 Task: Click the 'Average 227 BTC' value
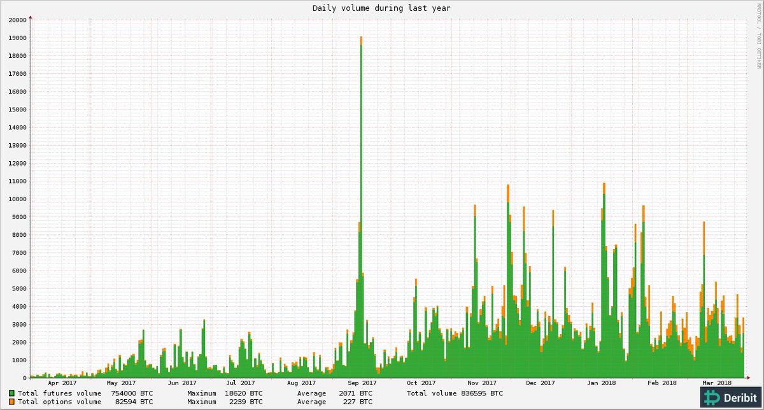[x=335, y=402]
